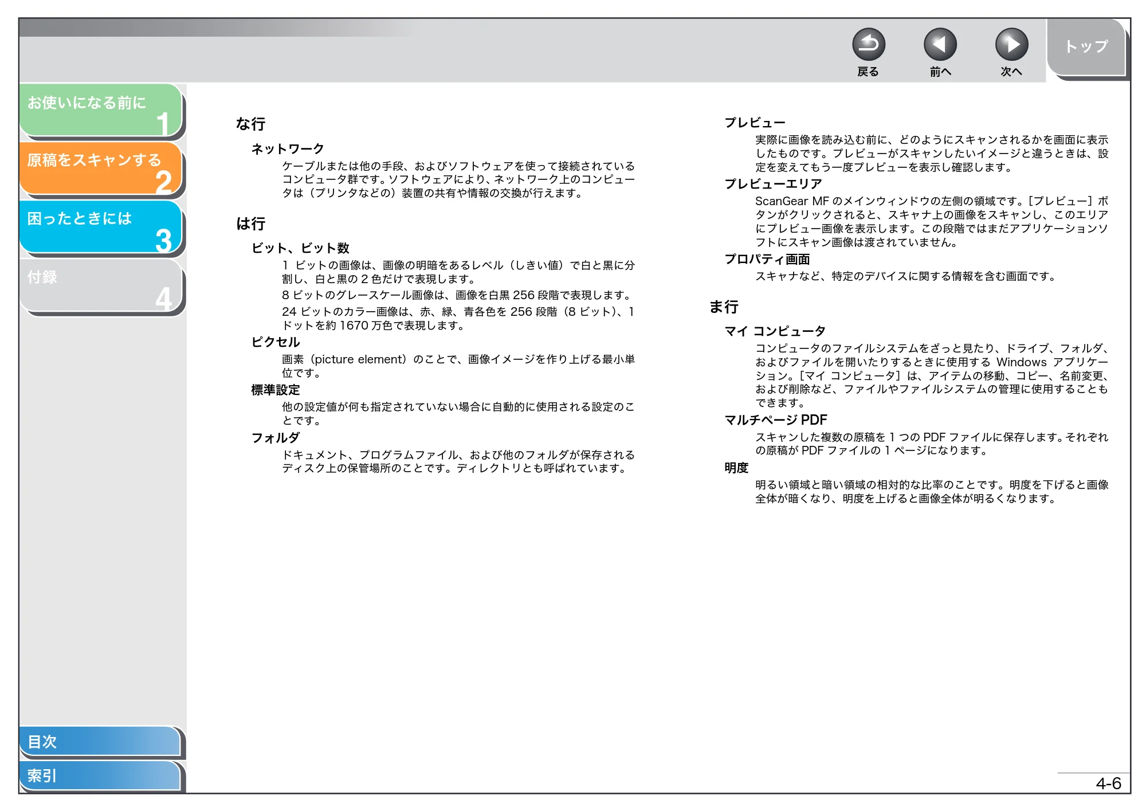Open the 目次 table of contents
Screen dimensions: 1146x811
100,741
